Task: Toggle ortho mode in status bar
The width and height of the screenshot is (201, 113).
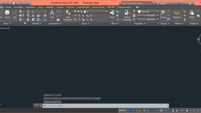Action: [x=140, y=110]
